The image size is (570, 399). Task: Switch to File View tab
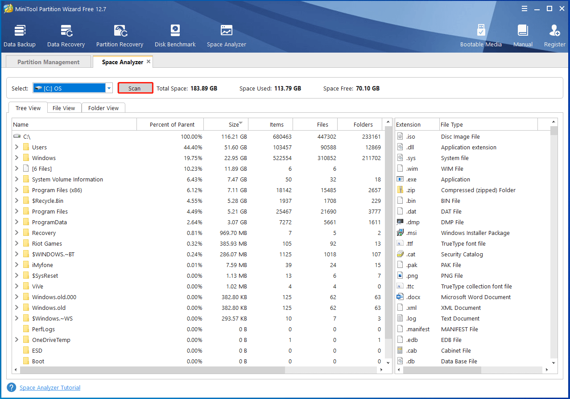point(64,108)
